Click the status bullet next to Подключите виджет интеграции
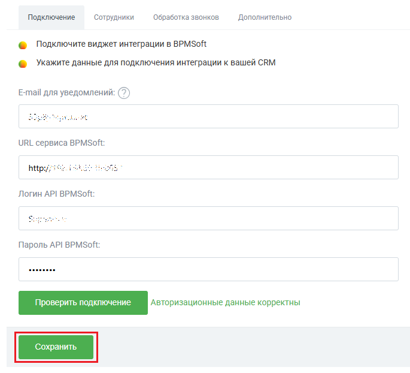410x373 pixels. click(23, 45)
